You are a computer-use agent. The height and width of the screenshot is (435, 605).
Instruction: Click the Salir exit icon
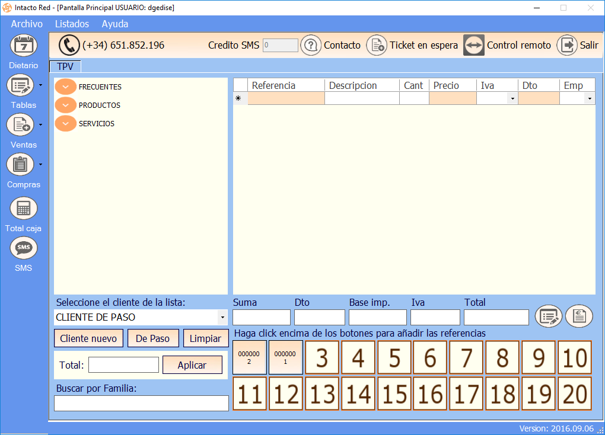[567, 46]
